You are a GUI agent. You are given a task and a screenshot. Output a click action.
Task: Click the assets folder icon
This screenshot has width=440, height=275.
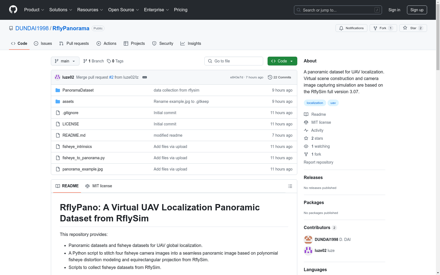tap(58, 101)
